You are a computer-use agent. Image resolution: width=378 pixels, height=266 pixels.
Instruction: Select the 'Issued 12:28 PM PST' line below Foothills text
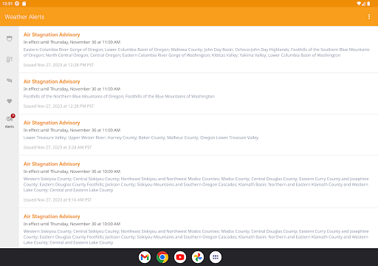tap(58, 106)
